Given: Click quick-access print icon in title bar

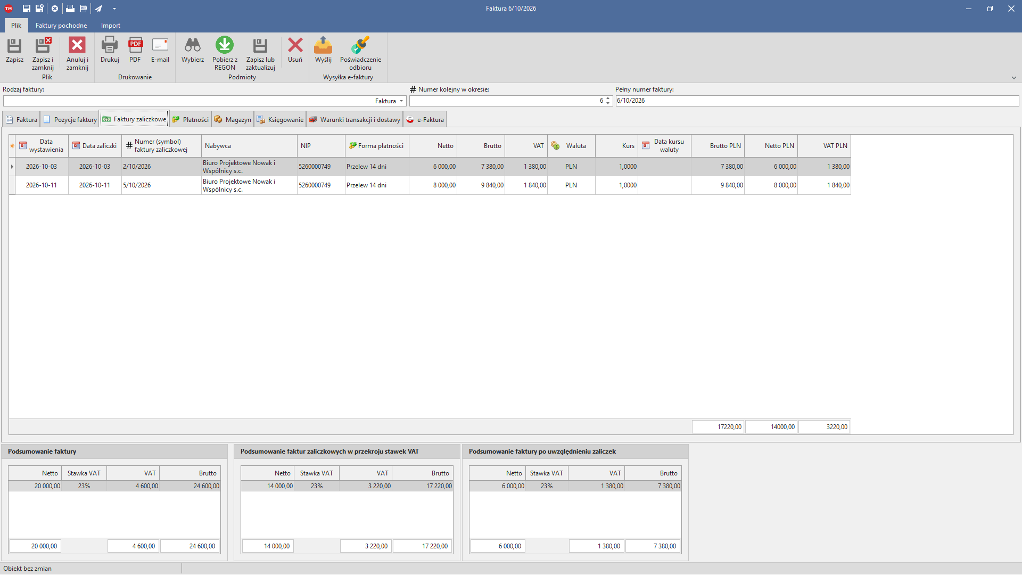Looking at the screenshot, I should [70, 9].
